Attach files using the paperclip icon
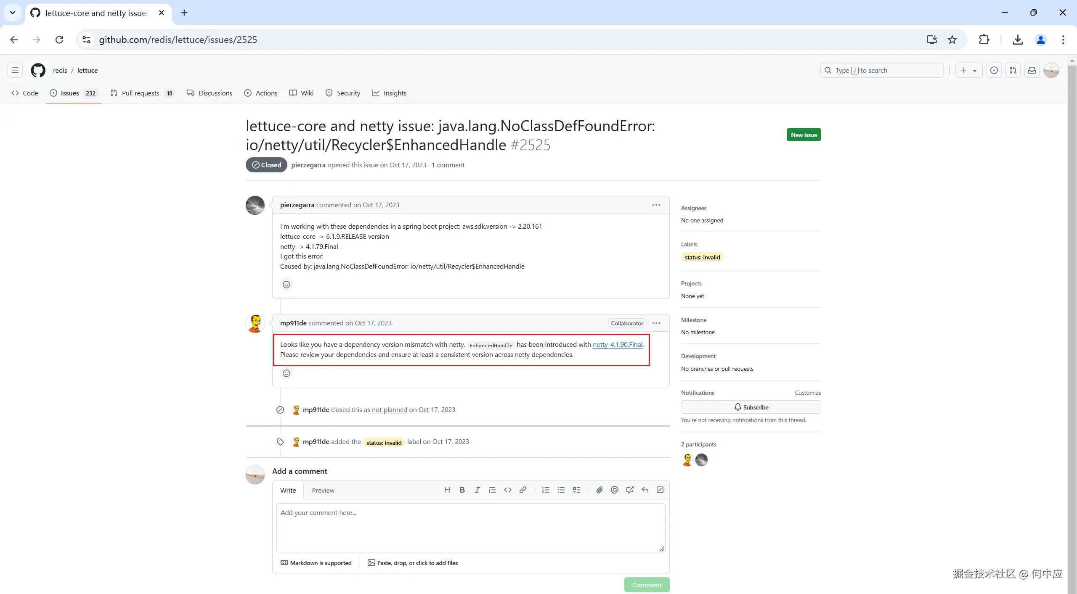1077x594 pixels. 600,490
